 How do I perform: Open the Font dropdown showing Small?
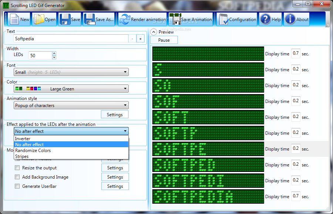pyautogui.click(x=71, y=72)
